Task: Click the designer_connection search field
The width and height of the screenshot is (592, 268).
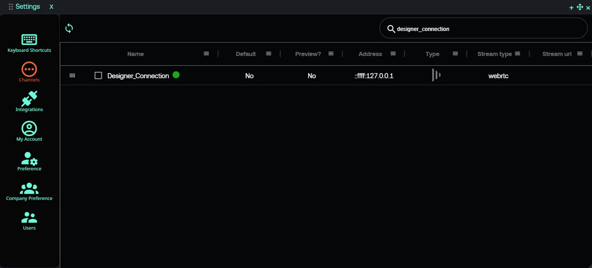Action: tap(487, 29)
